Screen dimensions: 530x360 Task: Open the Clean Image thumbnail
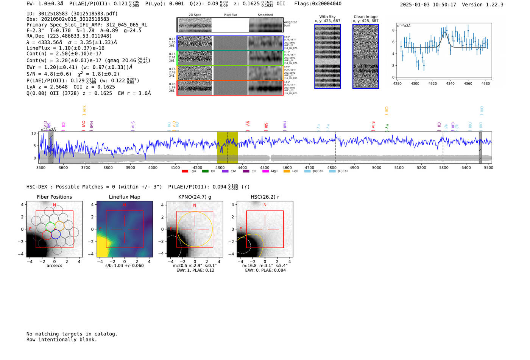365,56
